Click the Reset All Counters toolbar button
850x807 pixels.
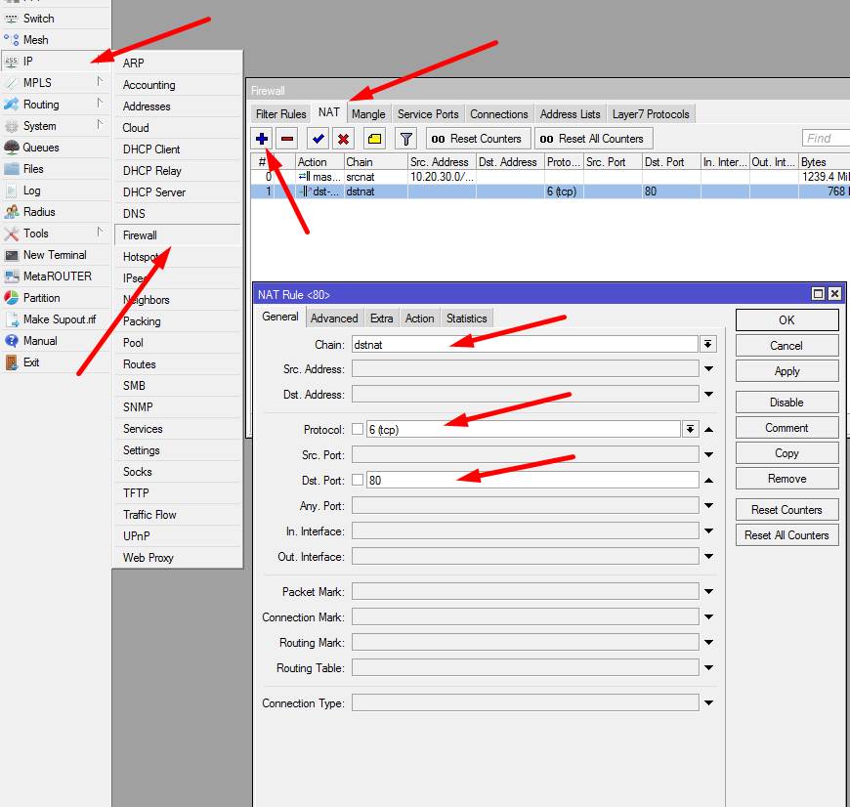(x=592, y=139)
